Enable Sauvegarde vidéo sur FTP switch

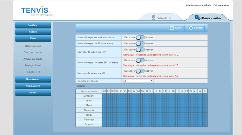[140, 50]
